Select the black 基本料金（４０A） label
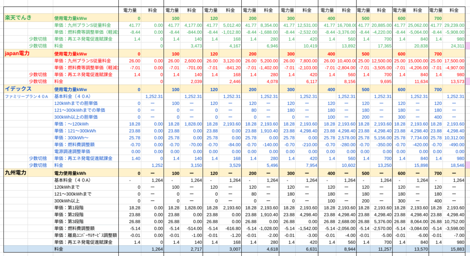The height and width of the screenshot is (256, 470). coord(72,180)
